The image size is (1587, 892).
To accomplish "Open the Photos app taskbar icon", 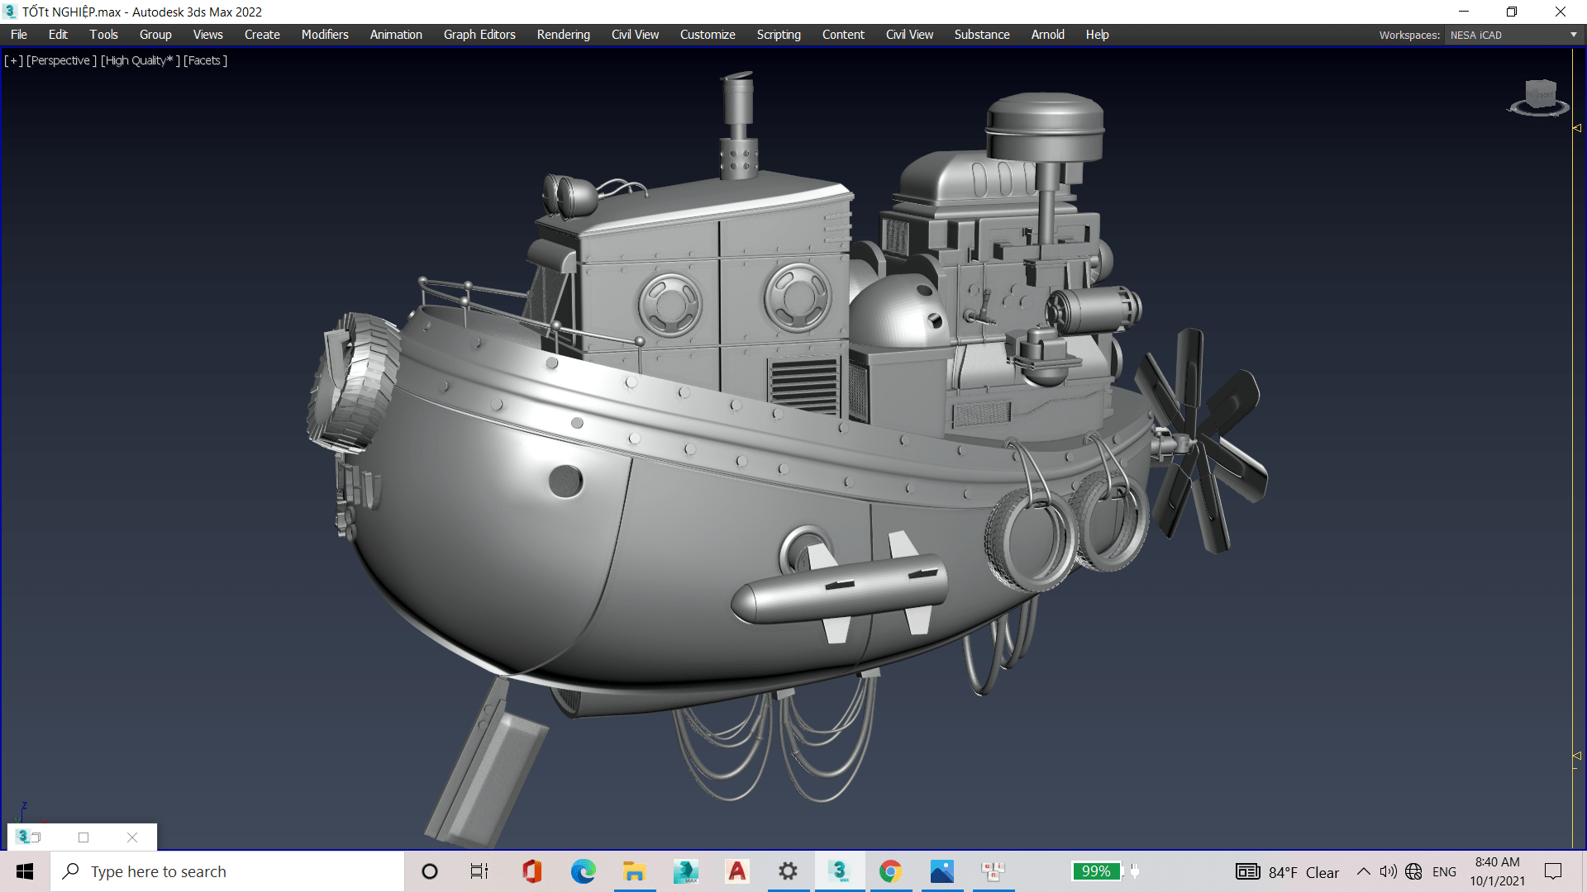I will 941,871.
